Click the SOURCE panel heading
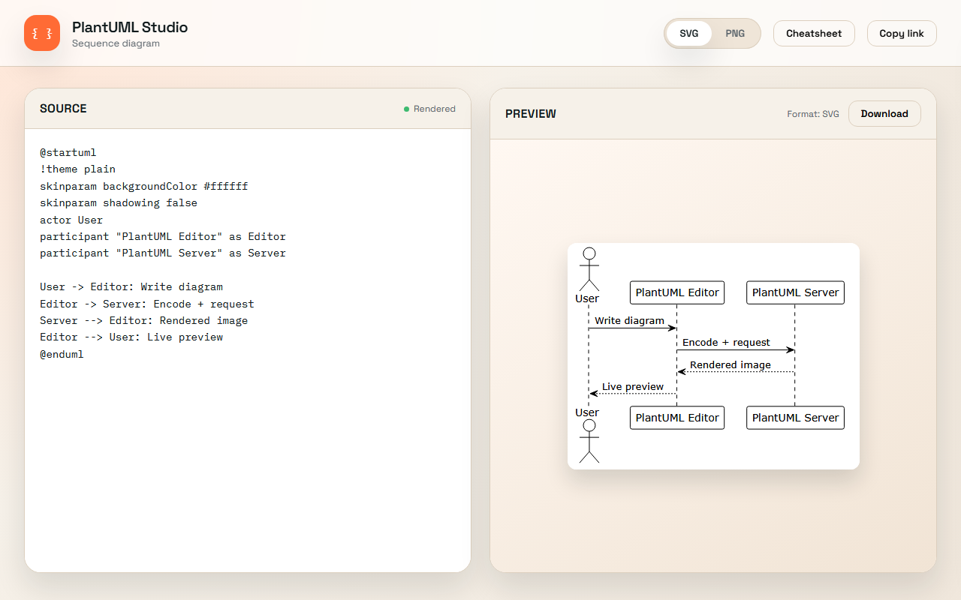Viewport: 961px width, 600px height. pos(63,109)
